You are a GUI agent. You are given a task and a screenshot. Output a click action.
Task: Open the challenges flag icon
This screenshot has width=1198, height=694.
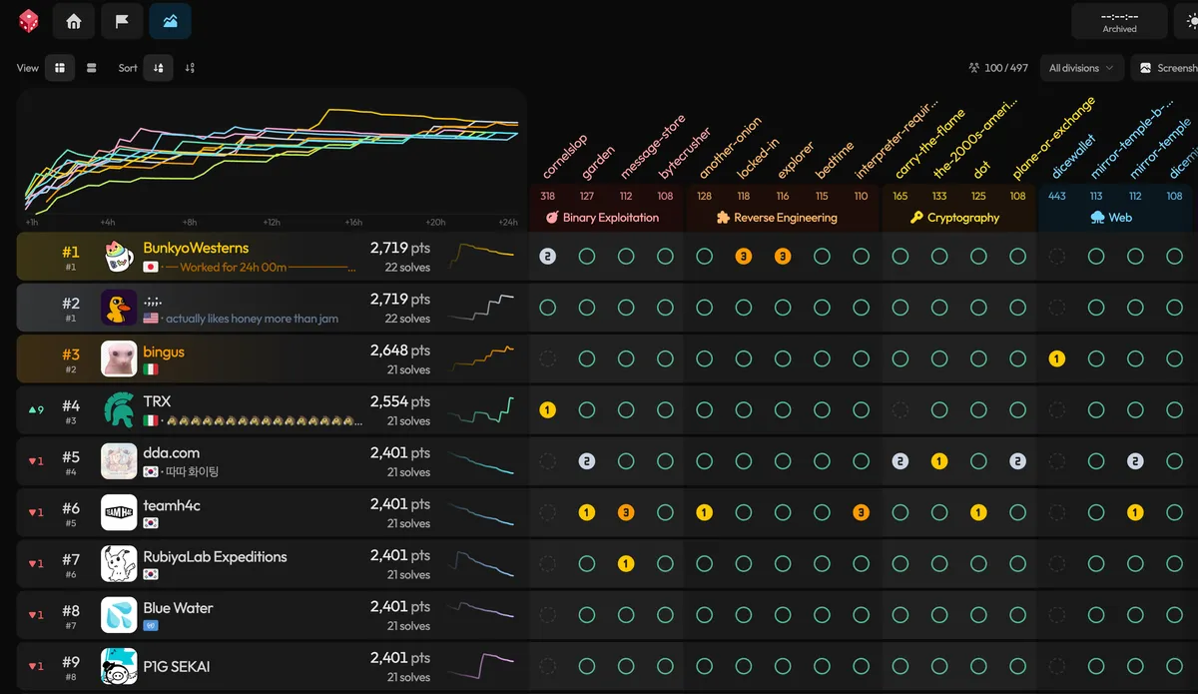point(122,21)
